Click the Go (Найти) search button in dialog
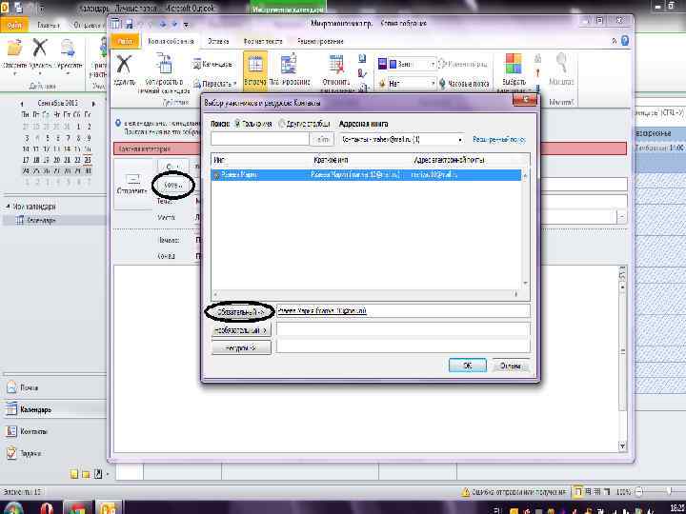 pos(322,139)
